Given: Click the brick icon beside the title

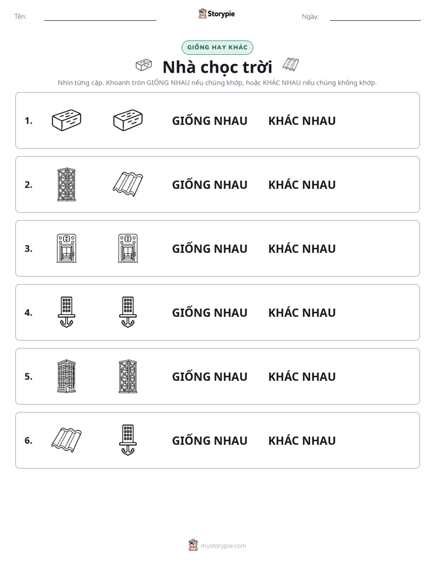Looking at the screenshot, I should point(144,65).
